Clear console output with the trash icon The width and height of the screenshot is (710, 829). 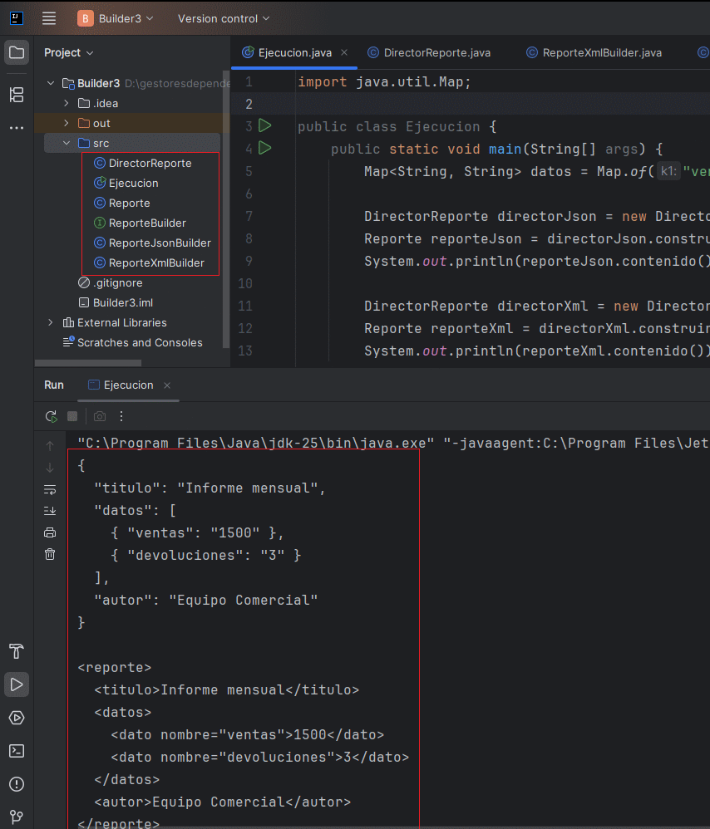50,554
